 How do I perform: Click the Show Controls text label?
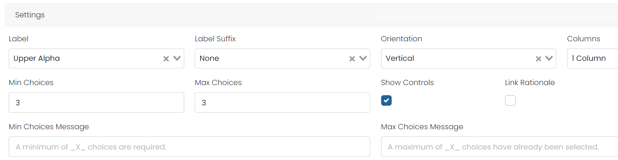(x=407, y=83)
